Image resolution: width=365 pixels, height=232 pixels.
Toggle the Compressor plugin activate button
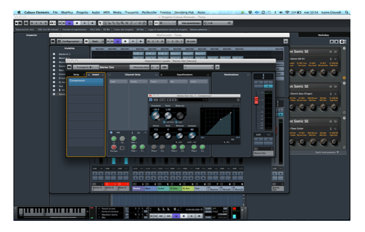pos(151,100)
